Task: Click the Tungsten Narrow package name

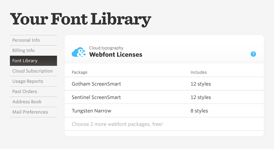Action: pyautogui.click(x=92, y=111)
